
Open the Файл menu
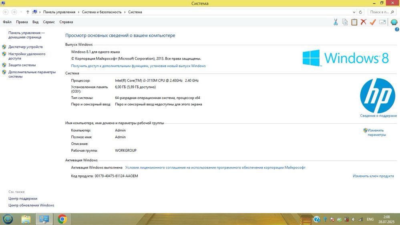tap(7, 22)
